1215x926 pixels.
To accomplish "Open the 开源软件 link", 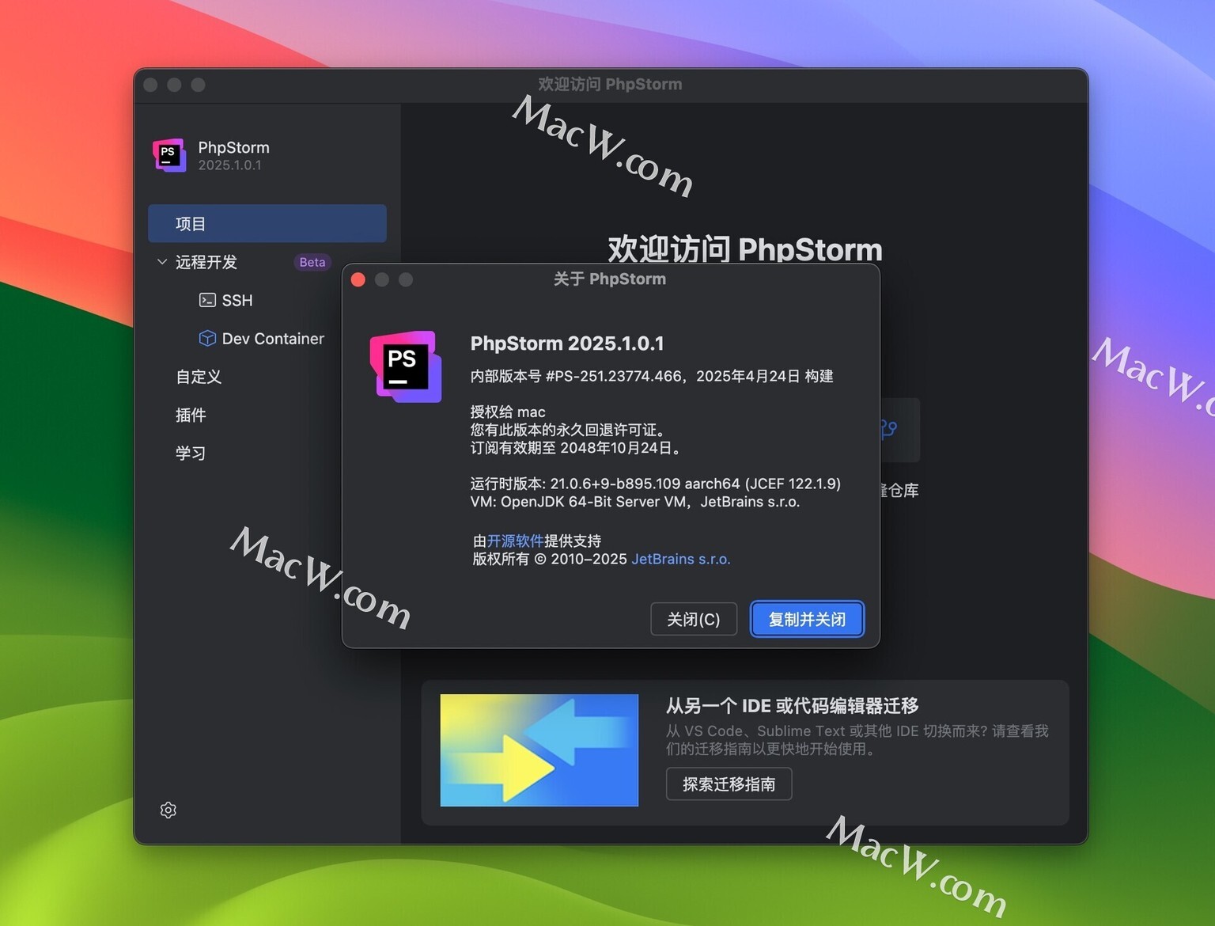I will [515, 541].
